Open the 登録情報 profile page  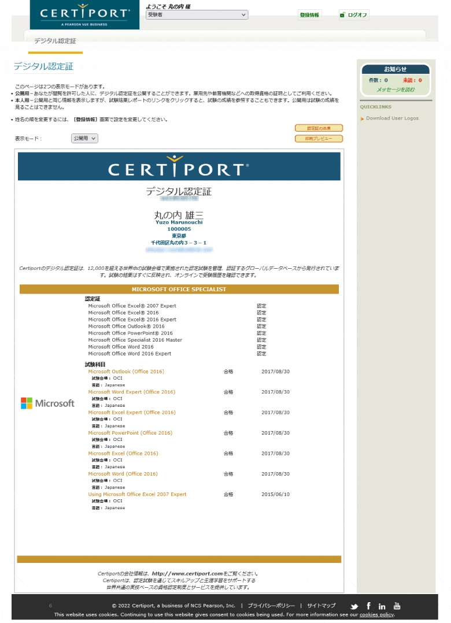coord(309,15)
